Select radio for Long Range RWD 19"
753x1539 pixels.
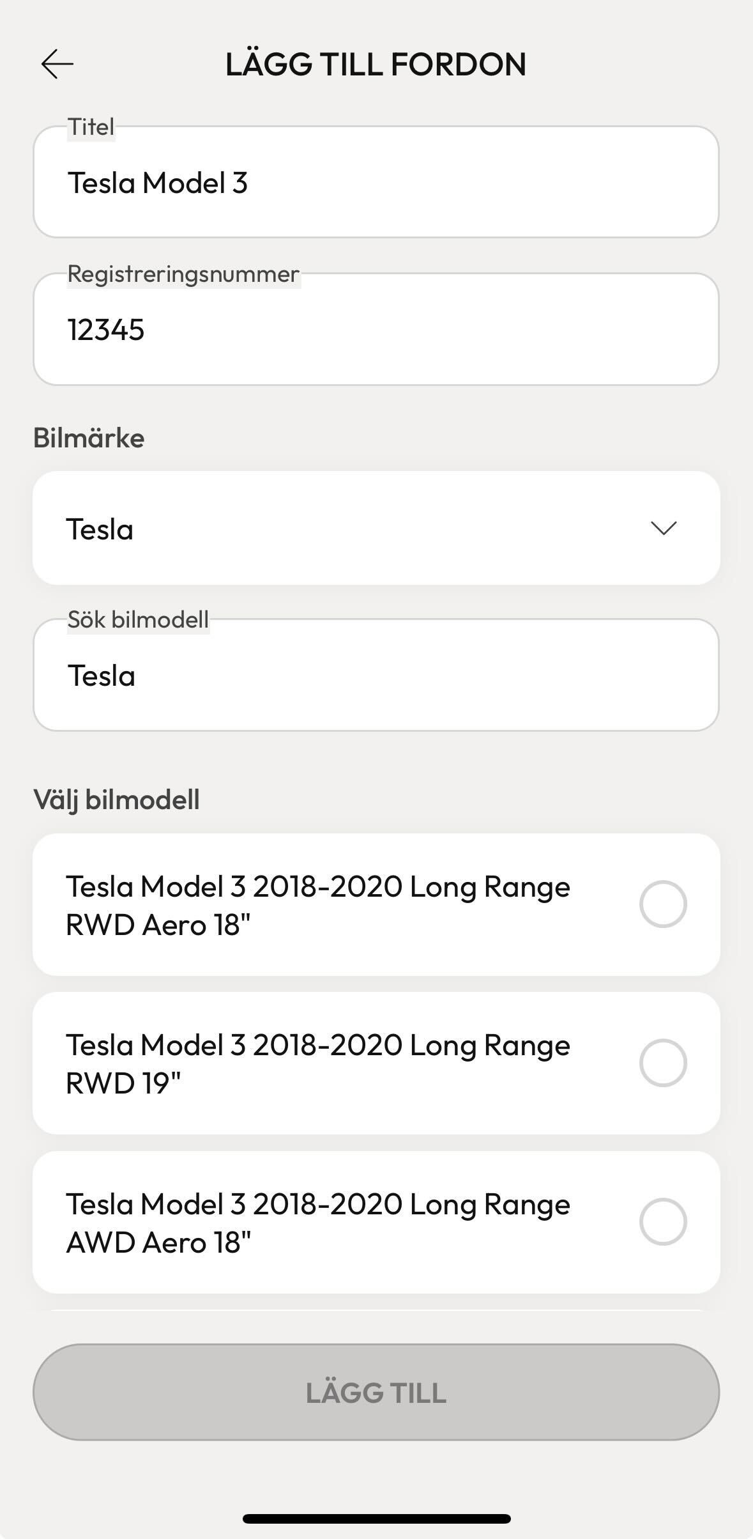click(663, 1063)
